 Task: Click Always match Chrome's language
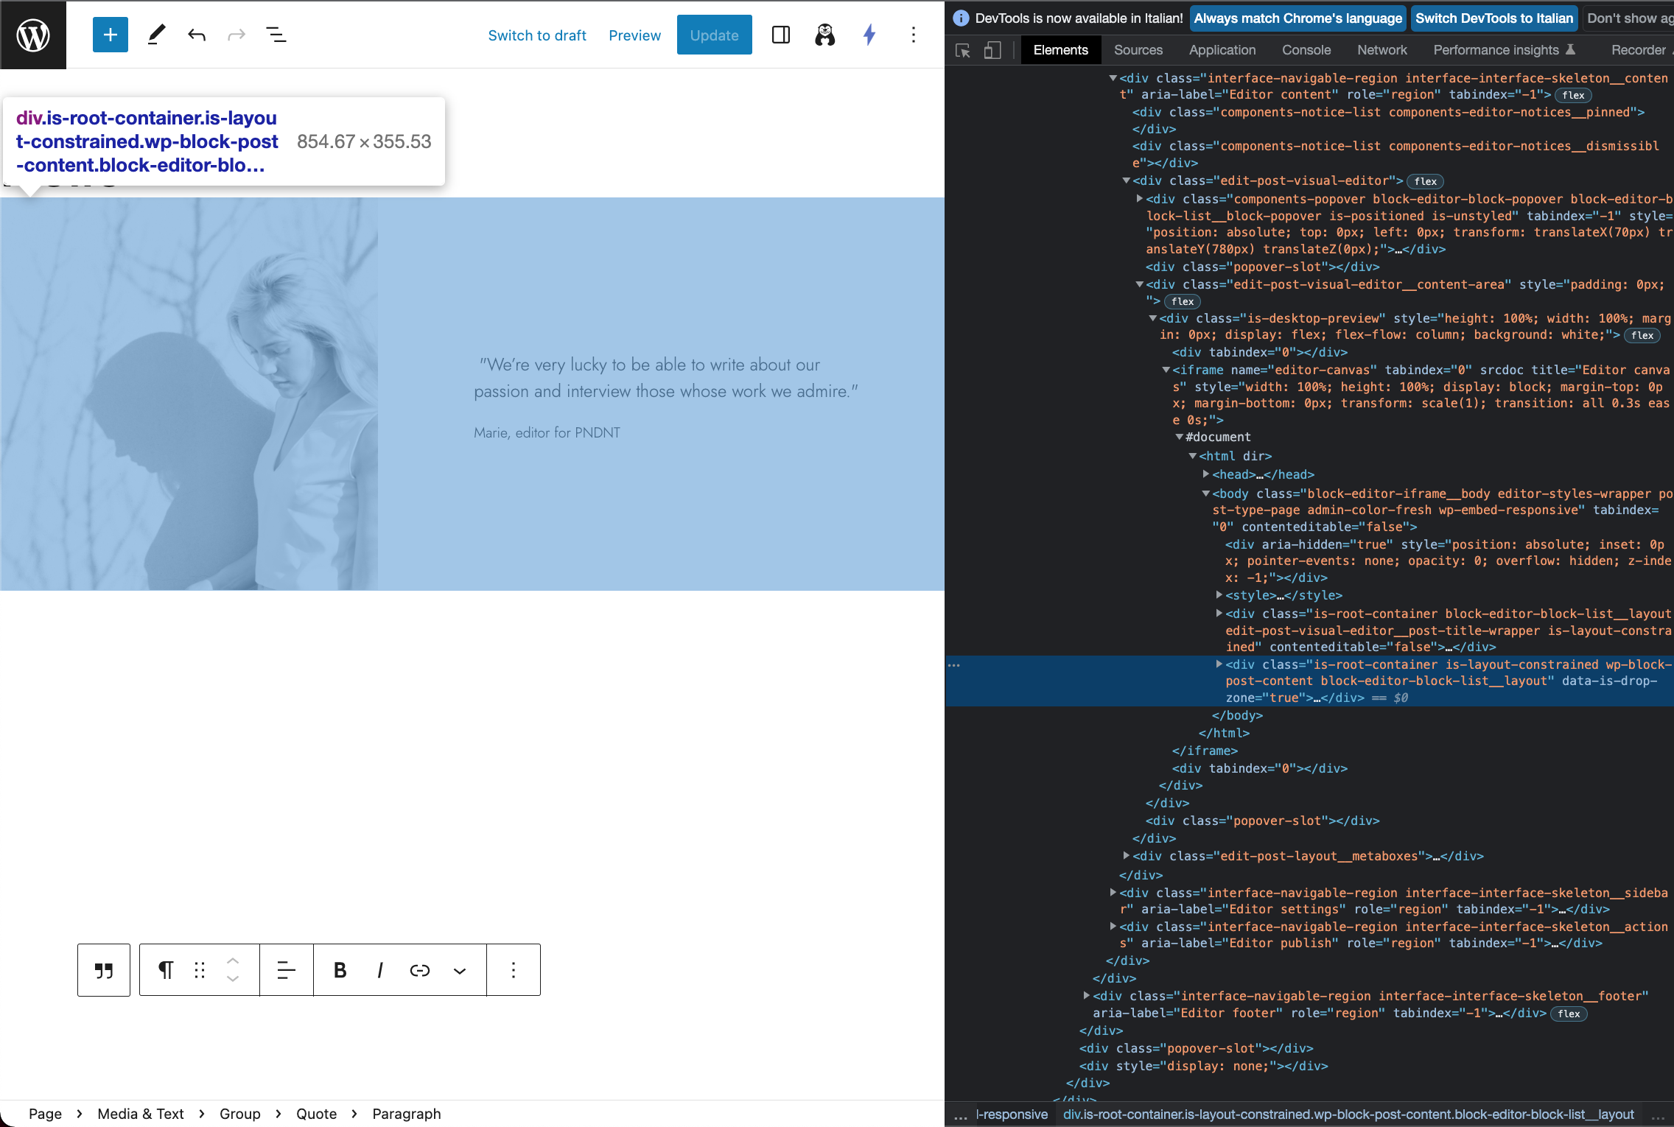(1297, 18)
